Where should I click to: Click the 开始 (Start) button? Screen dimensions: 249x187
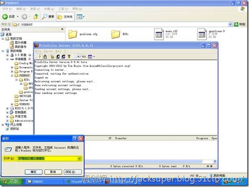tap(12, 182)
